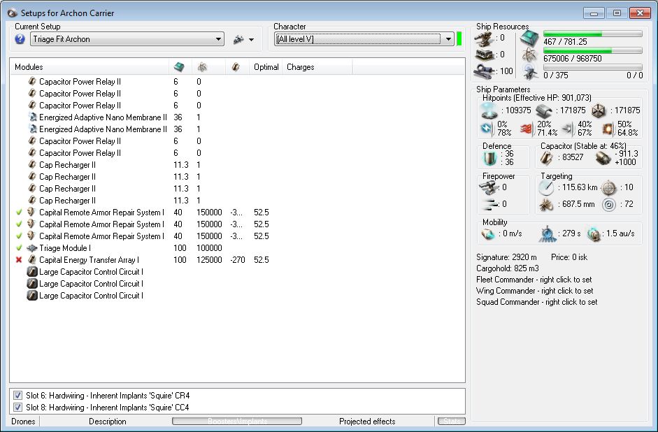Click the Optimal column header
The height and width of the screenshot is (432, 658).
tap(266, 66)
